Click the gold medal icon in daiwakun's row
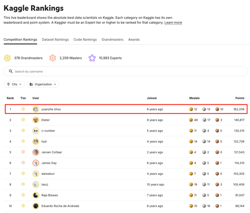Screen dimensions: 250x213 pos(191,174)
